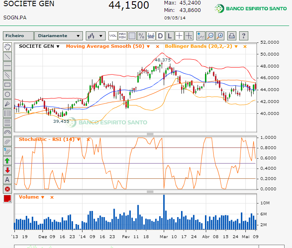Open the Diariamente period dropdown
This screenshot has width=292, height=248.
pos(59,36)
